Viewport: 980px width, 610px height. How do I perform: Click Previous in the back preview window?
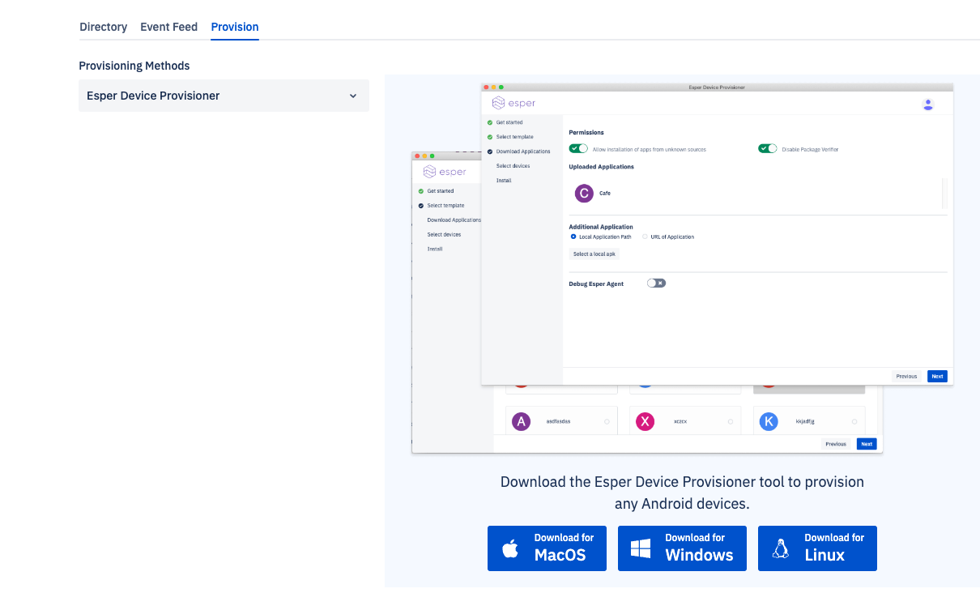coord(836,444)
